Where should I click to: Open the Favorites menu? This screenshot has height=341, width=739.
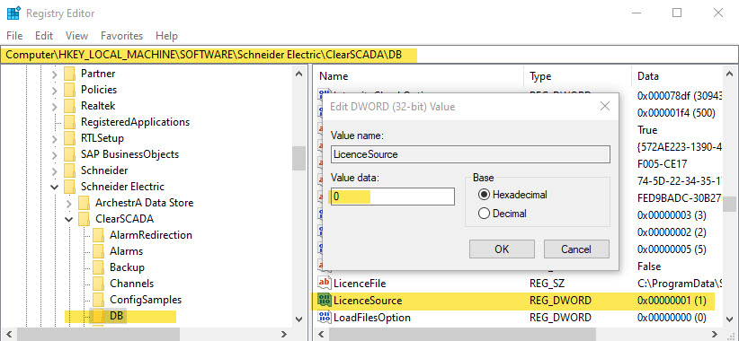click(x=121, y=36)
